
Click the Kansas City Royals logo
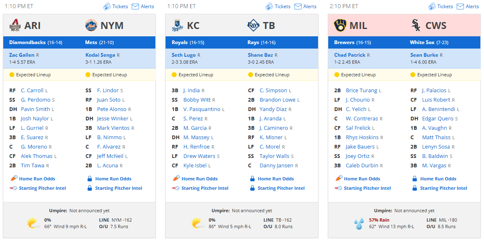[177, 25]
